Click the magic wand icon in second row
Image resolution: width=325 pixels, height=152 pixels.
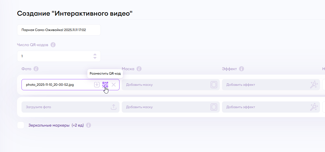coord(314,107)
